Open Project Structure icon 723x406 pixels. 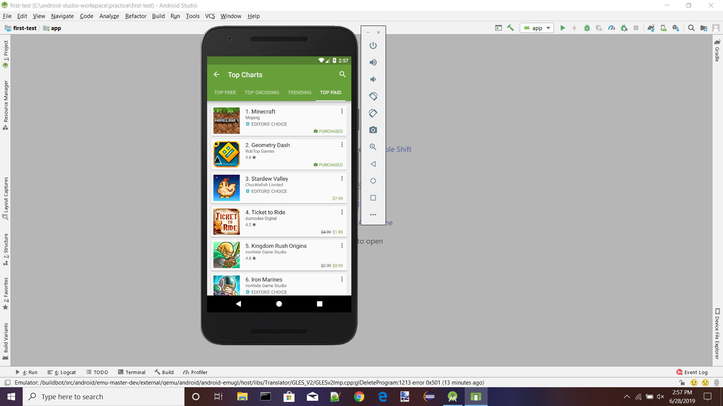pos(703,28)
